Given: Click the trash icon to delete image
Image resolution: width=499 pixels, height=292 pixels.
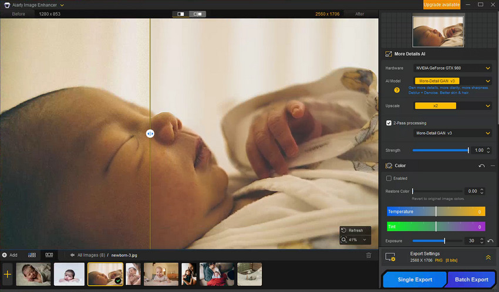Looking at the screenshot, I should [x=369, y=255].
